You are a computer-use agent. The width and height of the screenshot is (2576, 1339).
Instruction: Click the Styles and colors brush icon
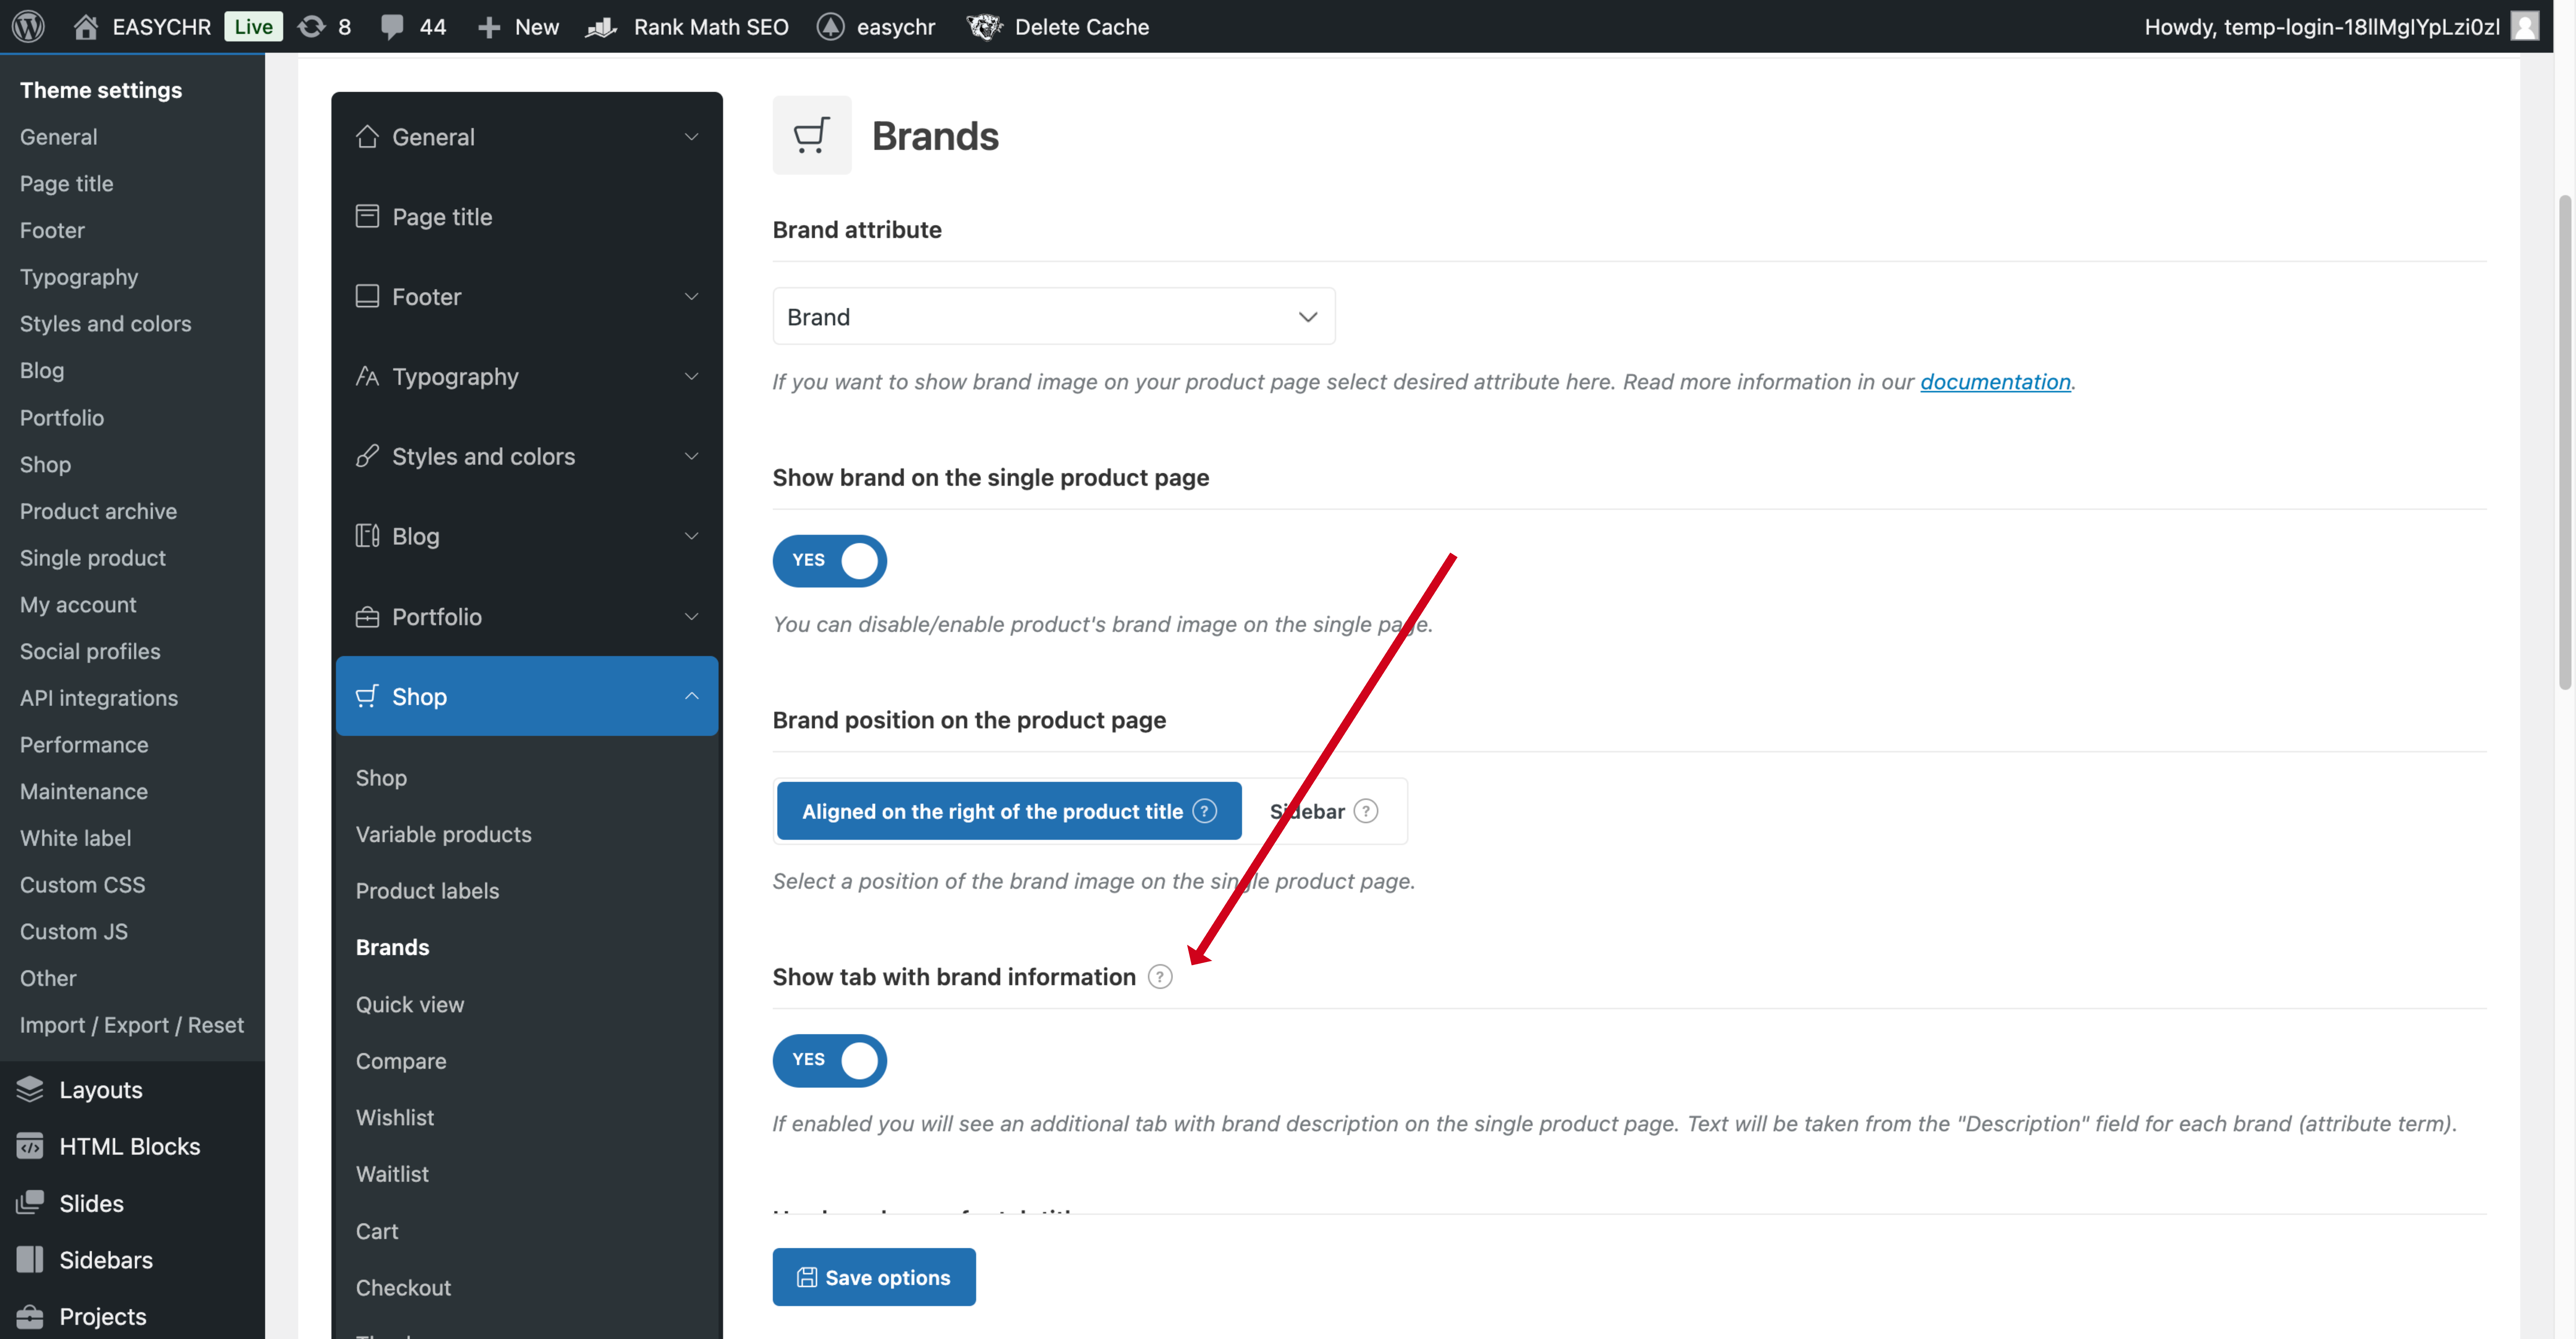(x=367, y=456)
